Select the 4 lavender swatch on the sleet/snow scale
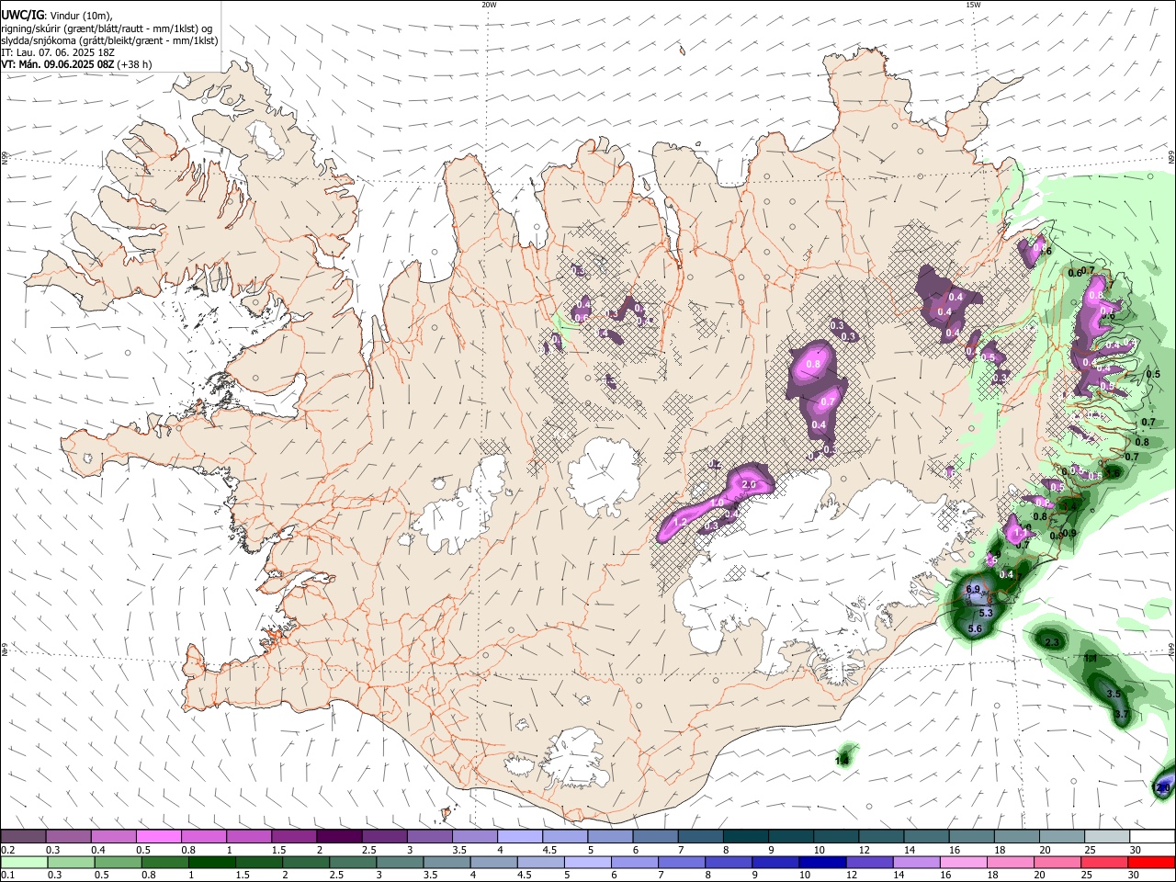Image resolution: width=1176 pixels, height=882 pixels. (520, 836)
